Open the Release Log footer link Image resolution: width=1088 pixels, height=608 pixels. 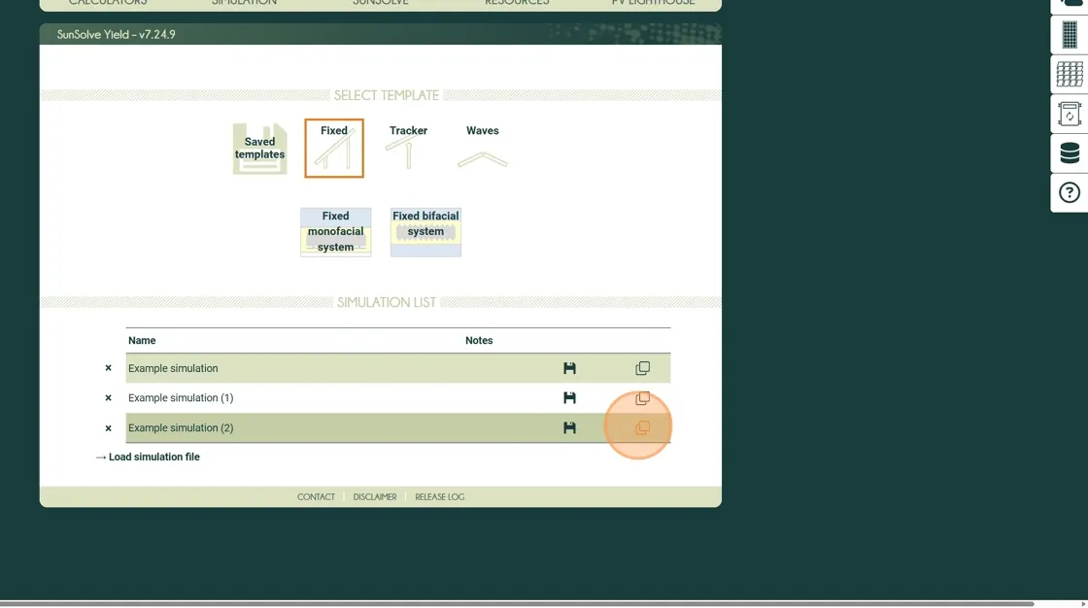[439, 497]
